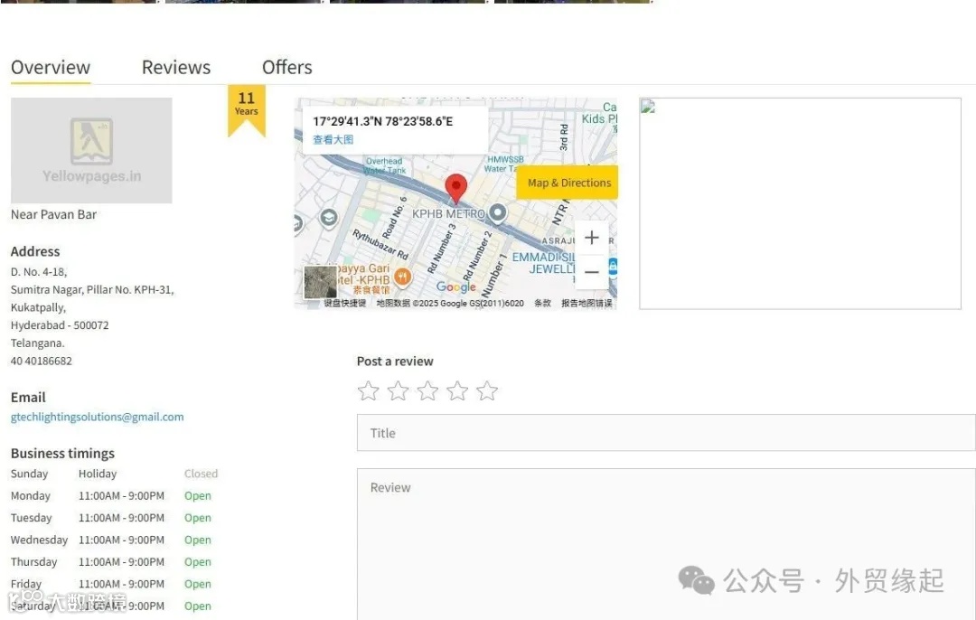Zoom in on the map with the plus button
Viewport: 976px width, 620px height.
click(591, 238)
